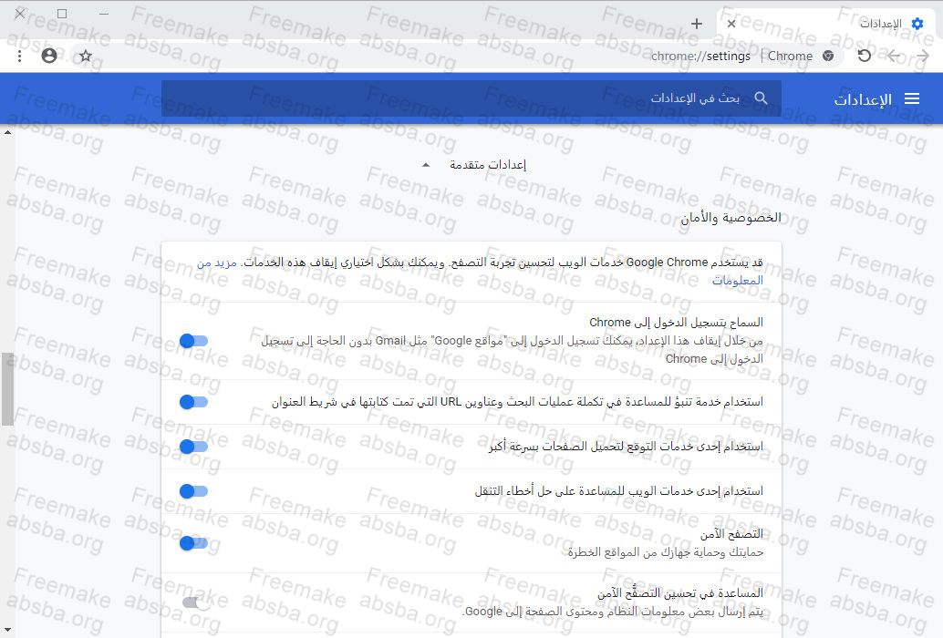Click the search magnifier icon in settings
943x638 pixels.
click(x=761, y=98)
